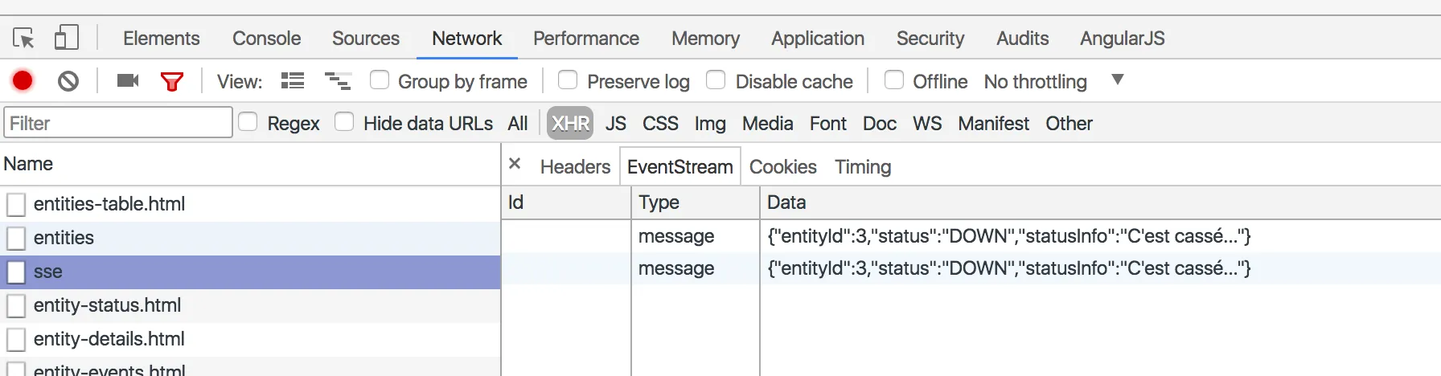
Task: Stop recording with the red record button
Action: point(23,80)
